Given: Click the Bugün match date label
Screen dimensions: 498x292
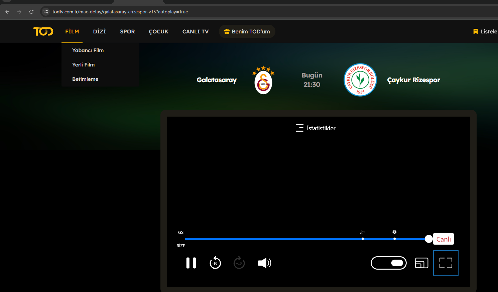Looking at the screenshot, I should point(312,75).
